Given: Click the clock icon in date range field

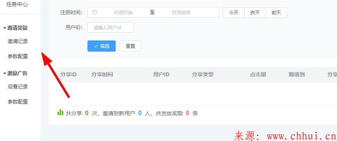Looking at the screenshot, I should (94, 12).
